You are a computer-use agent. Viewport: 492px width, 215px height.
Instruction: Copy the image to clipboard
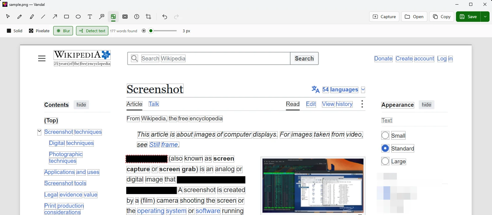coord(442,17)
